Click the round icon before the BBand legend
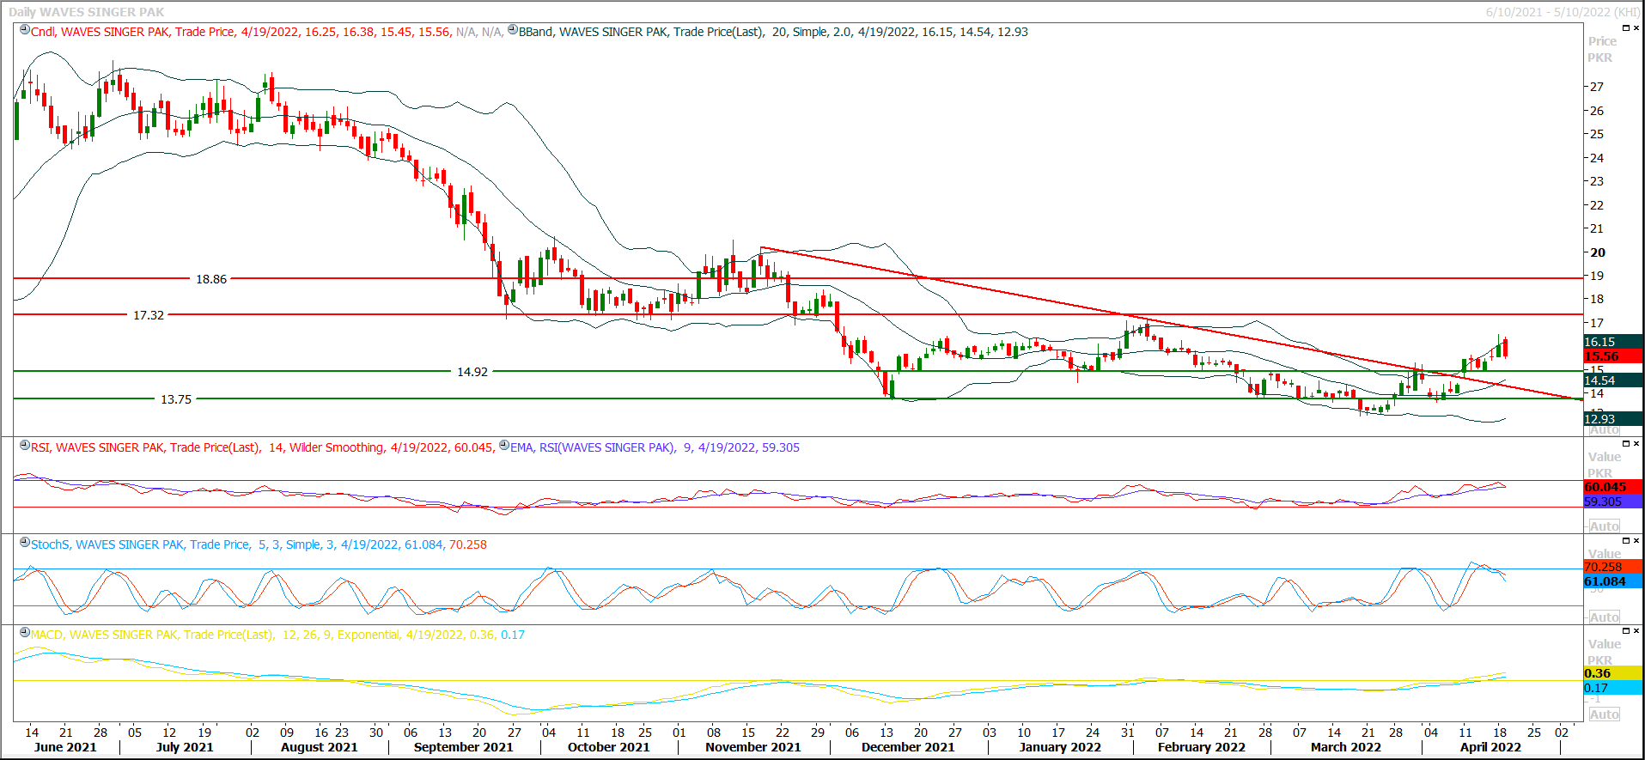This screenshot has width=1645, height=760. [x=513, y=30]
